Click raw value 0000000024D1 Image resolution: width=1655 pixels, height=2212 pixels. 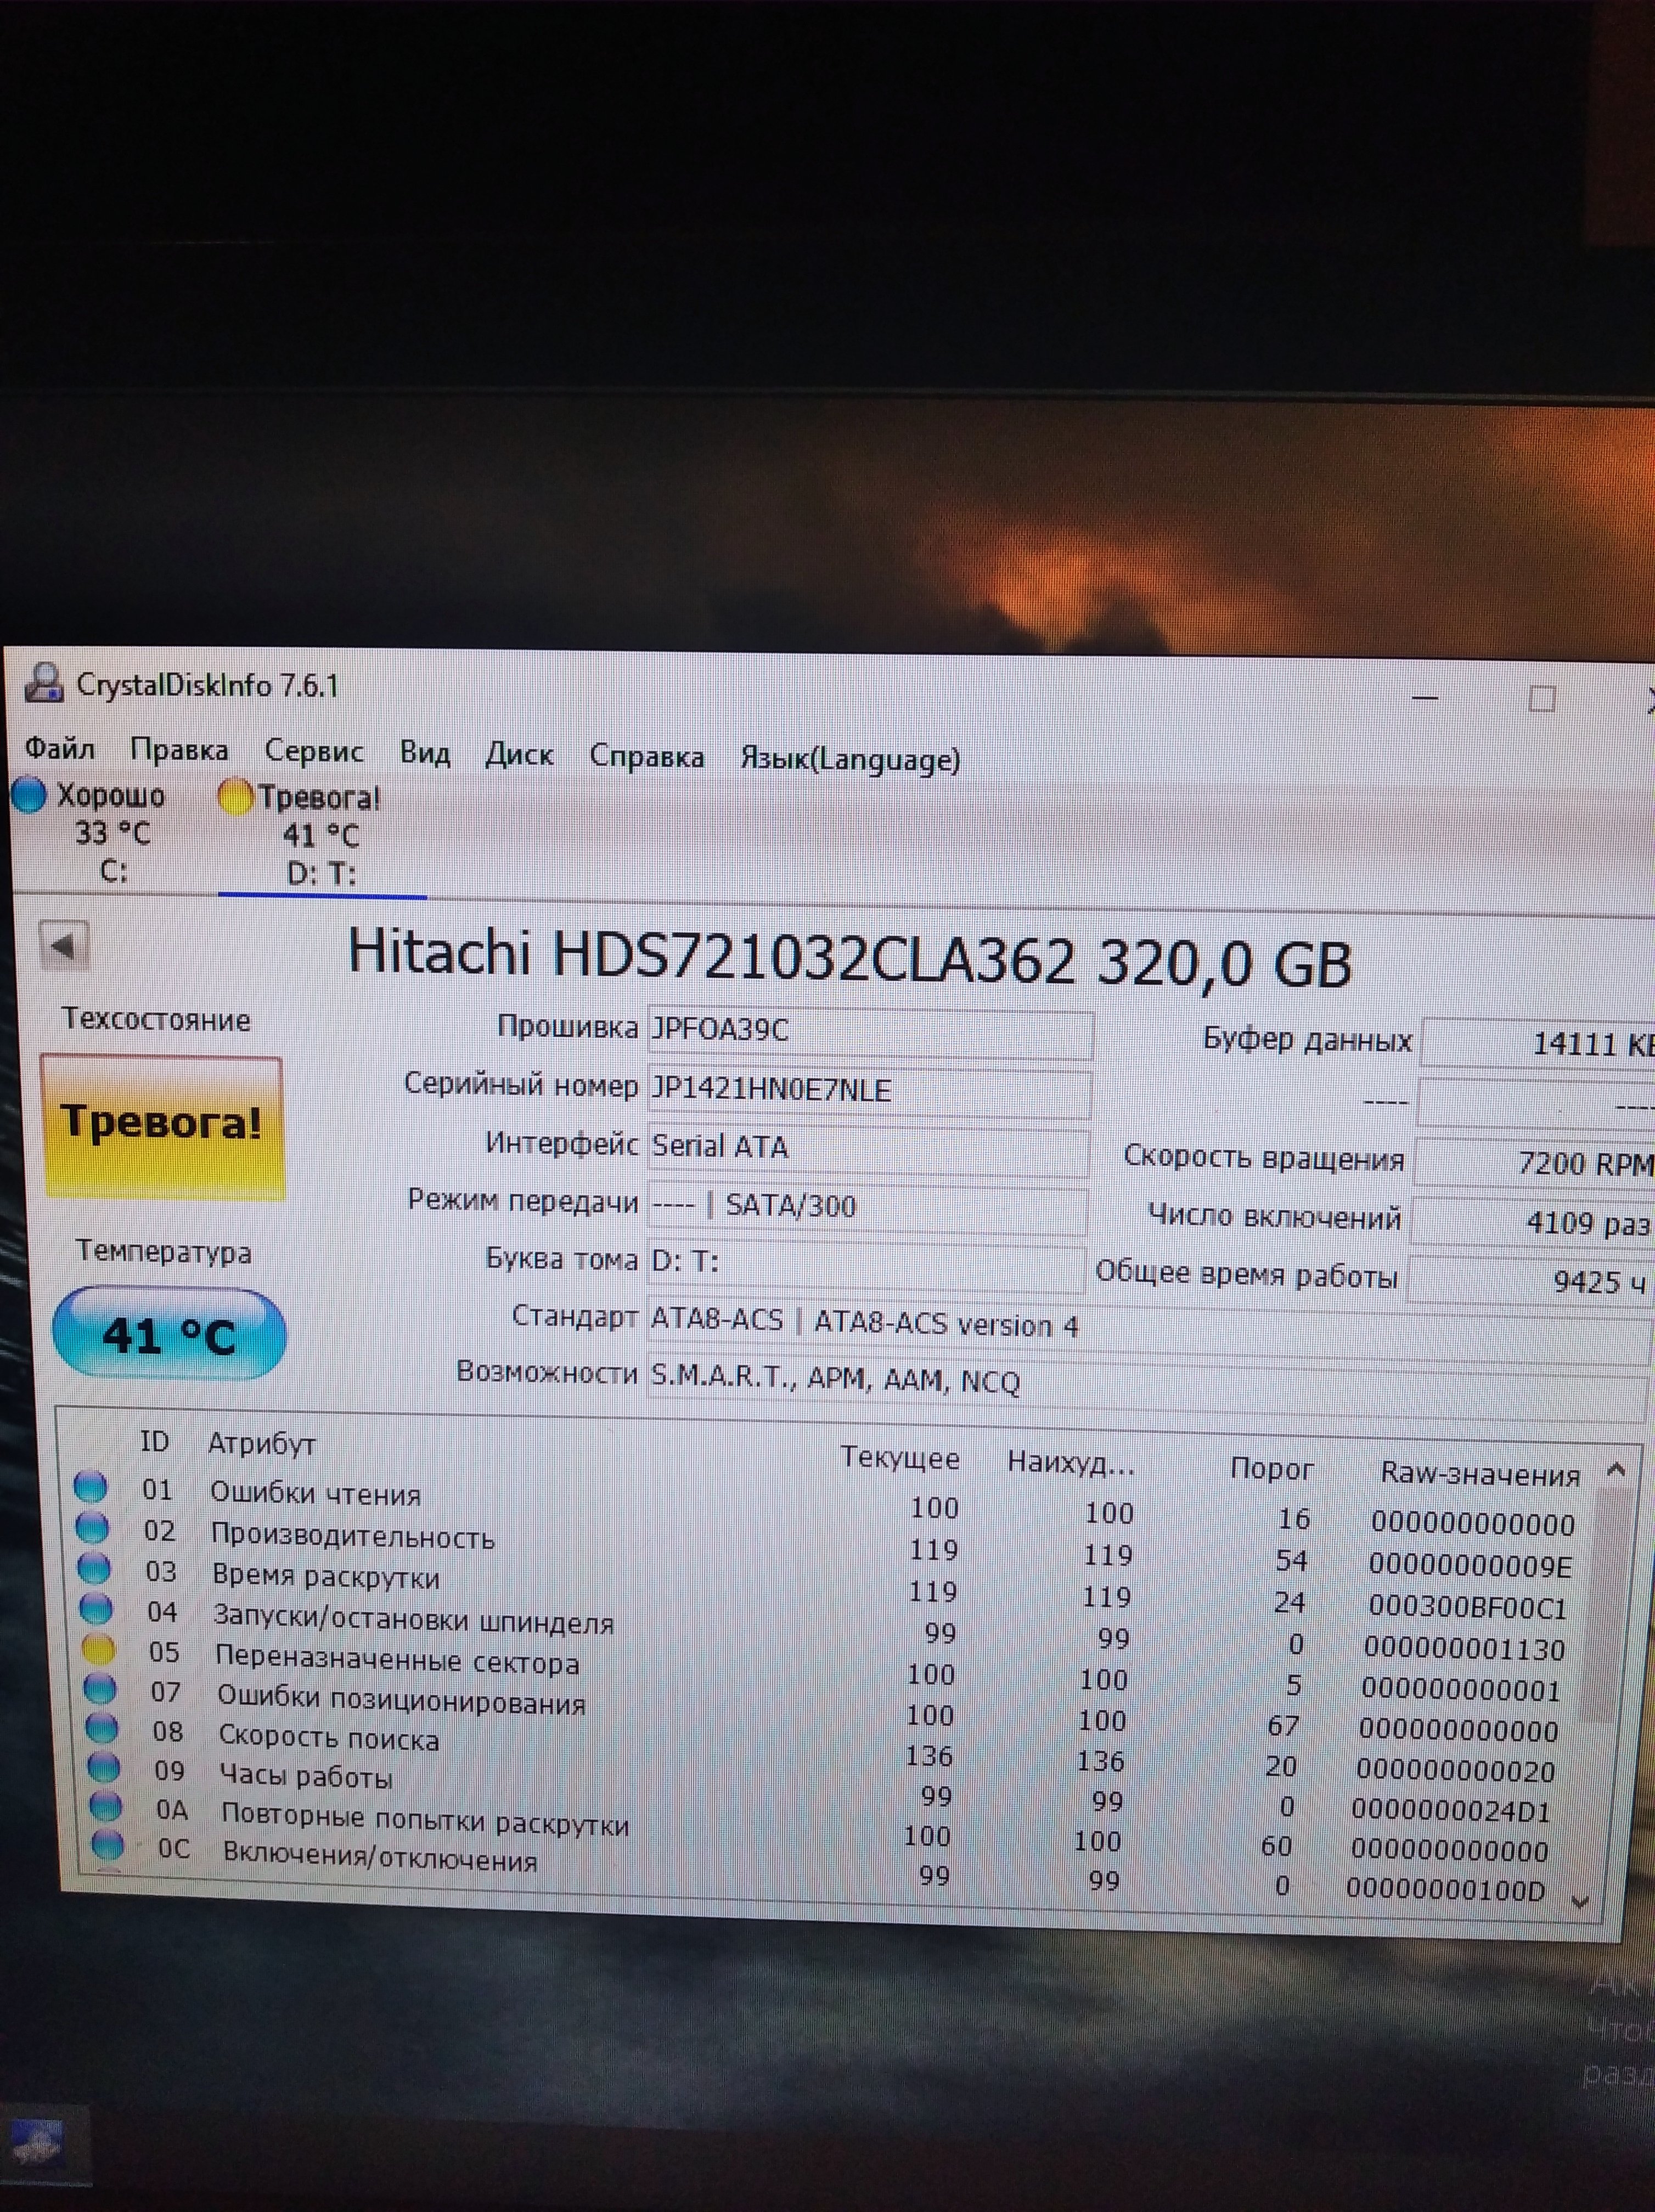click(x=1451, y=1810)
